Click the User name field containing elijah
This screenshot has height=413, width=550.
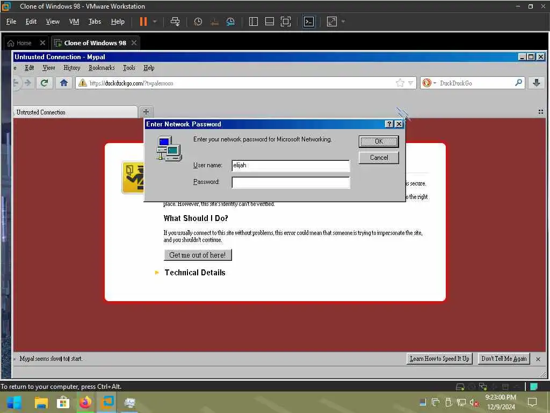(291, 166)
